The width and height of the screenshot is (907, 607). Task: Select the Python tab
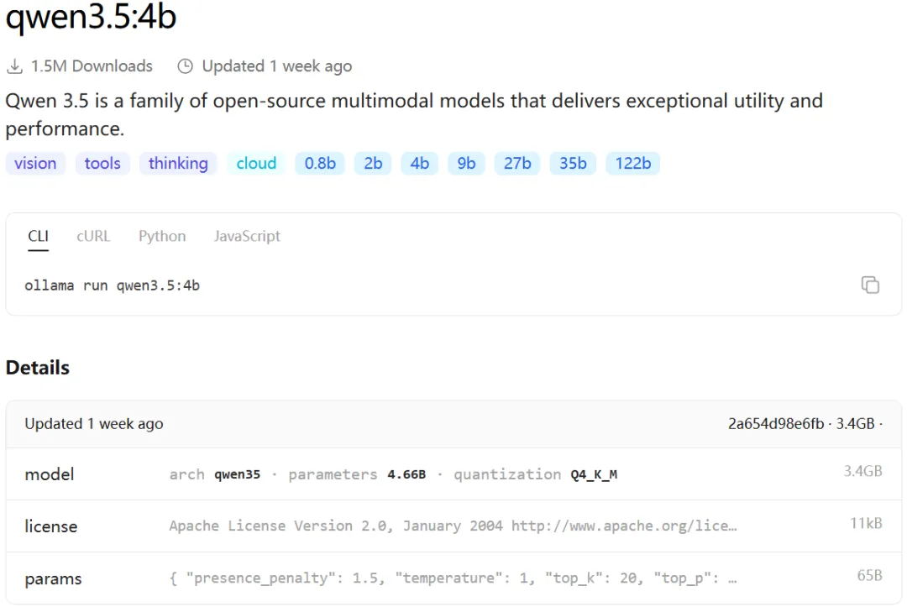click(162, 237)
